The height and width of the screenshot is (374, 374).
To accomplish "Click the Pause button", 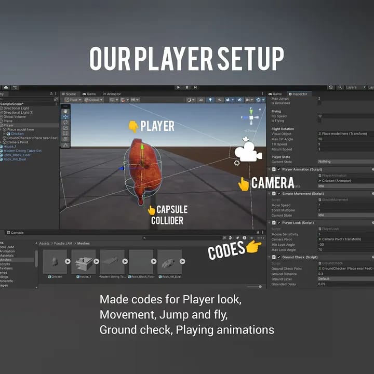I will click(x=187, y=87).
